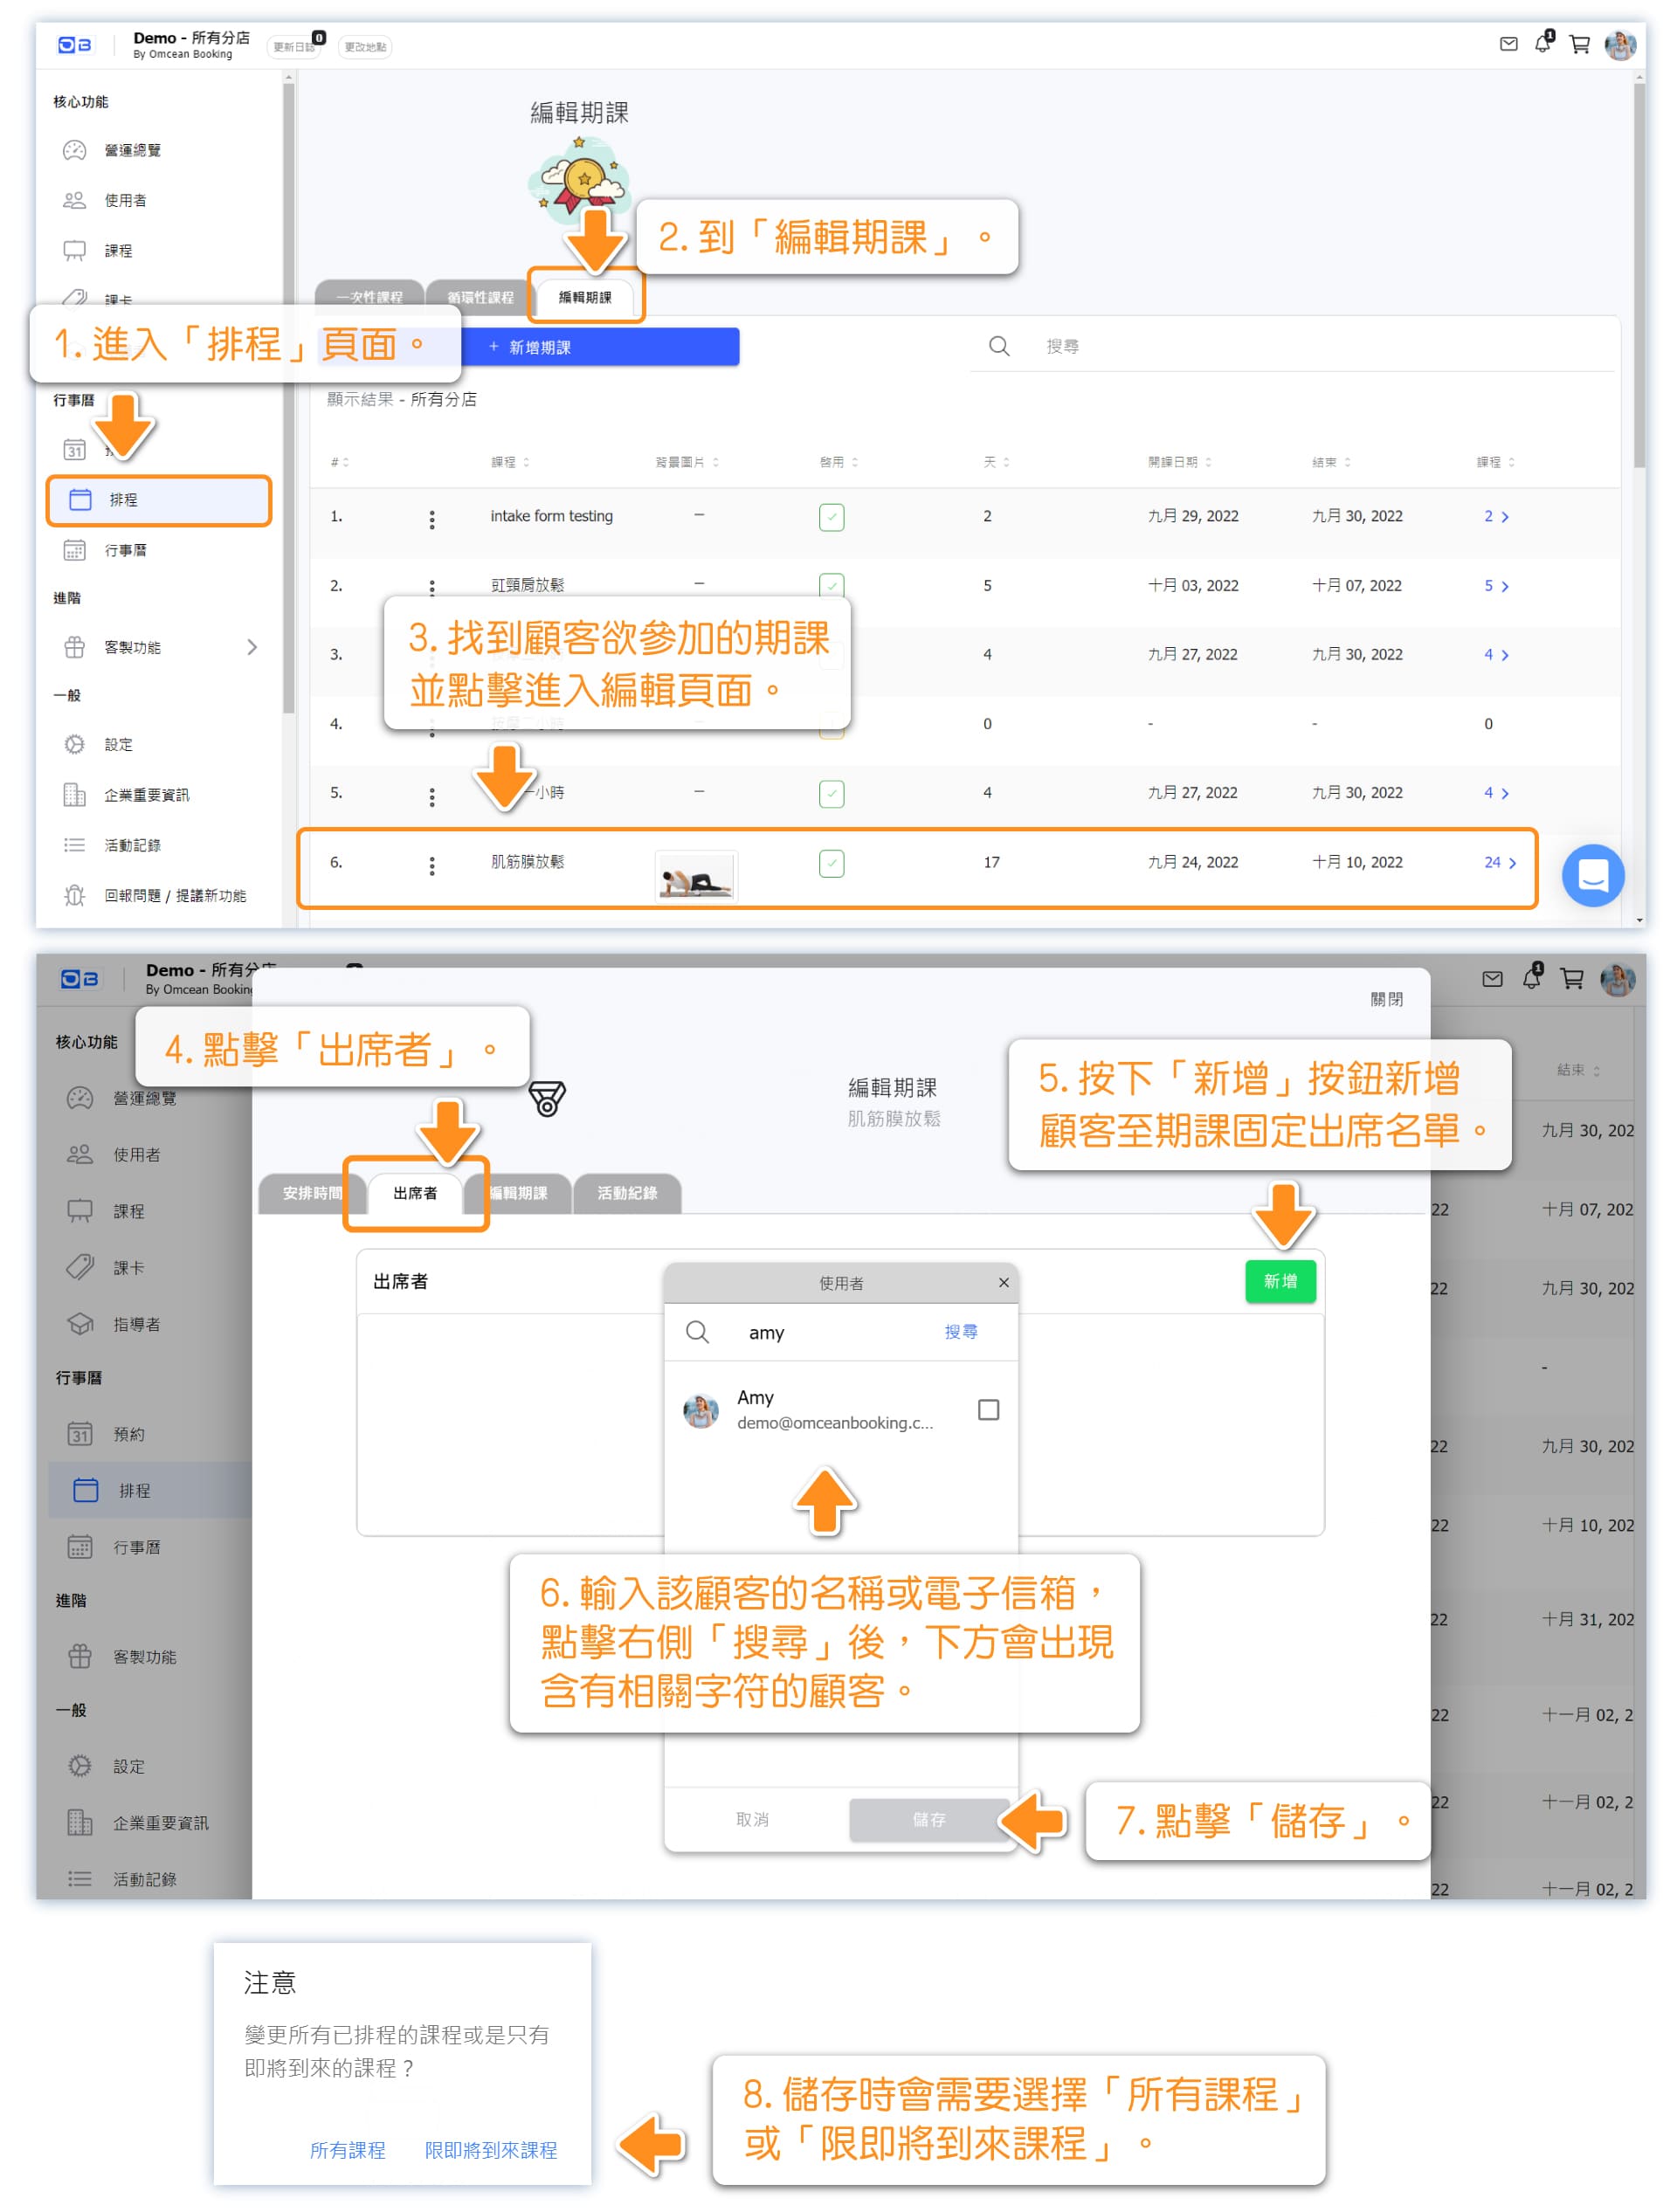This screenshot has width=1677, height=2212.
Task: Open the three-dot menu for intake form testing
Action: click(432, 519)
